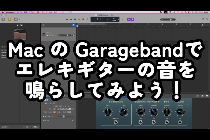This screenshot has height=140, width=210.
Task: Expand the プラグイン section chevron
Action: (x=72, y=121)
